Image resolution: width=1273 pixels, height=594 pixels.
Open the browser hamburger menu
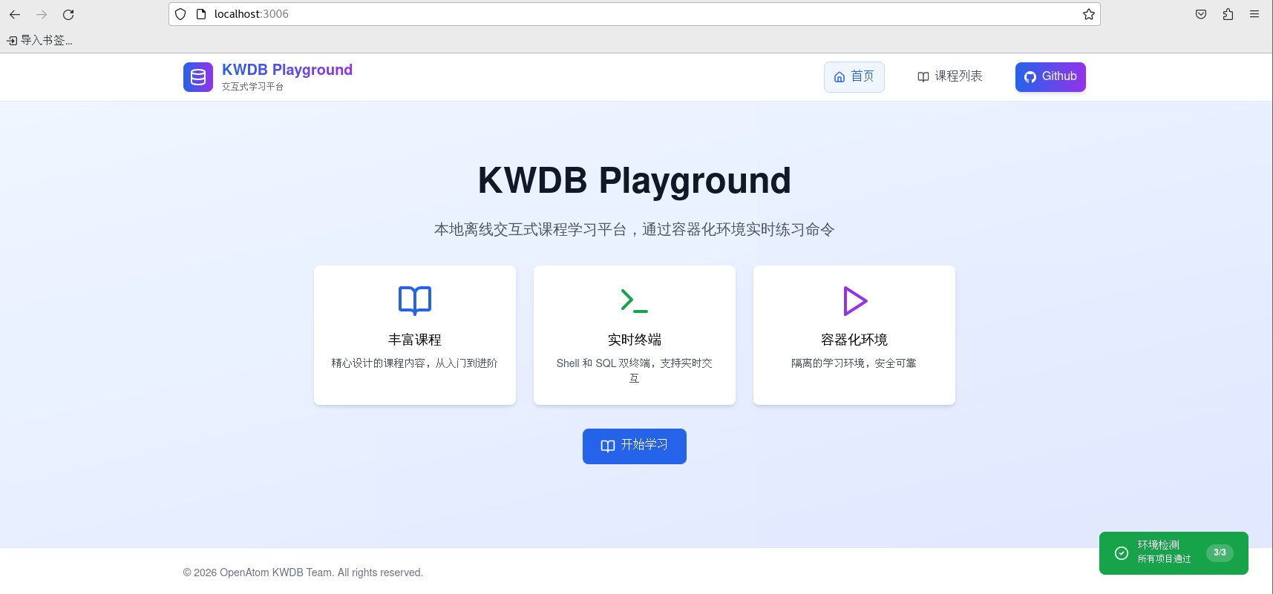1254,14
